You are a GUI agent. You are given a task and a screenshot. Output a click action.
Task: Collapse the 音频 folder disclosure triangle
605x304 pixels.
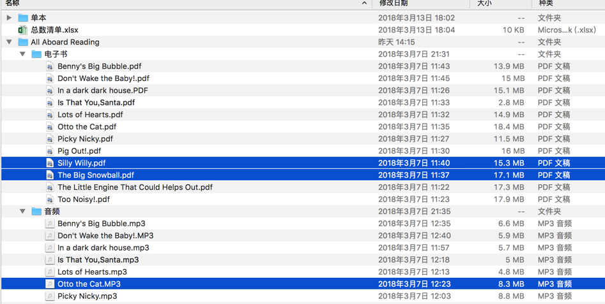click(23, 211)
